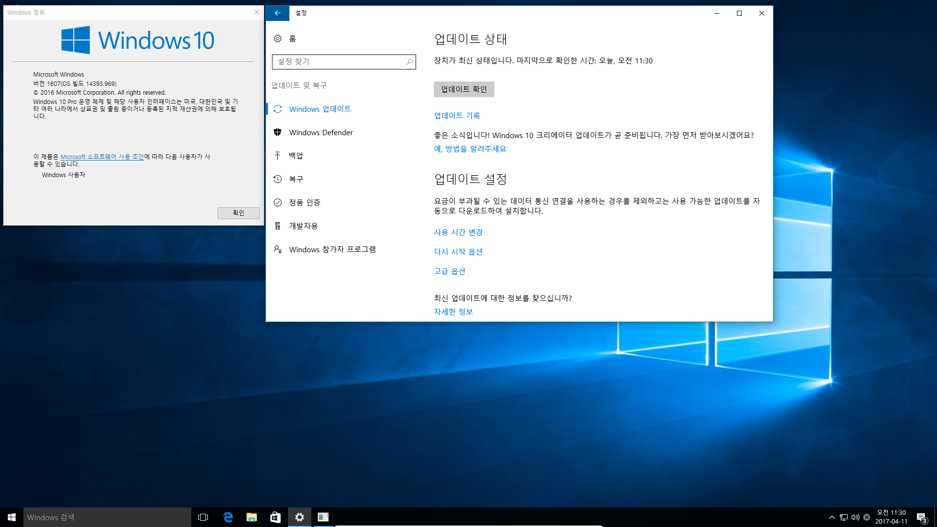Open Task View from the taskbar
The height and width of the screenshot is (527, 937).
coord(203,517)
